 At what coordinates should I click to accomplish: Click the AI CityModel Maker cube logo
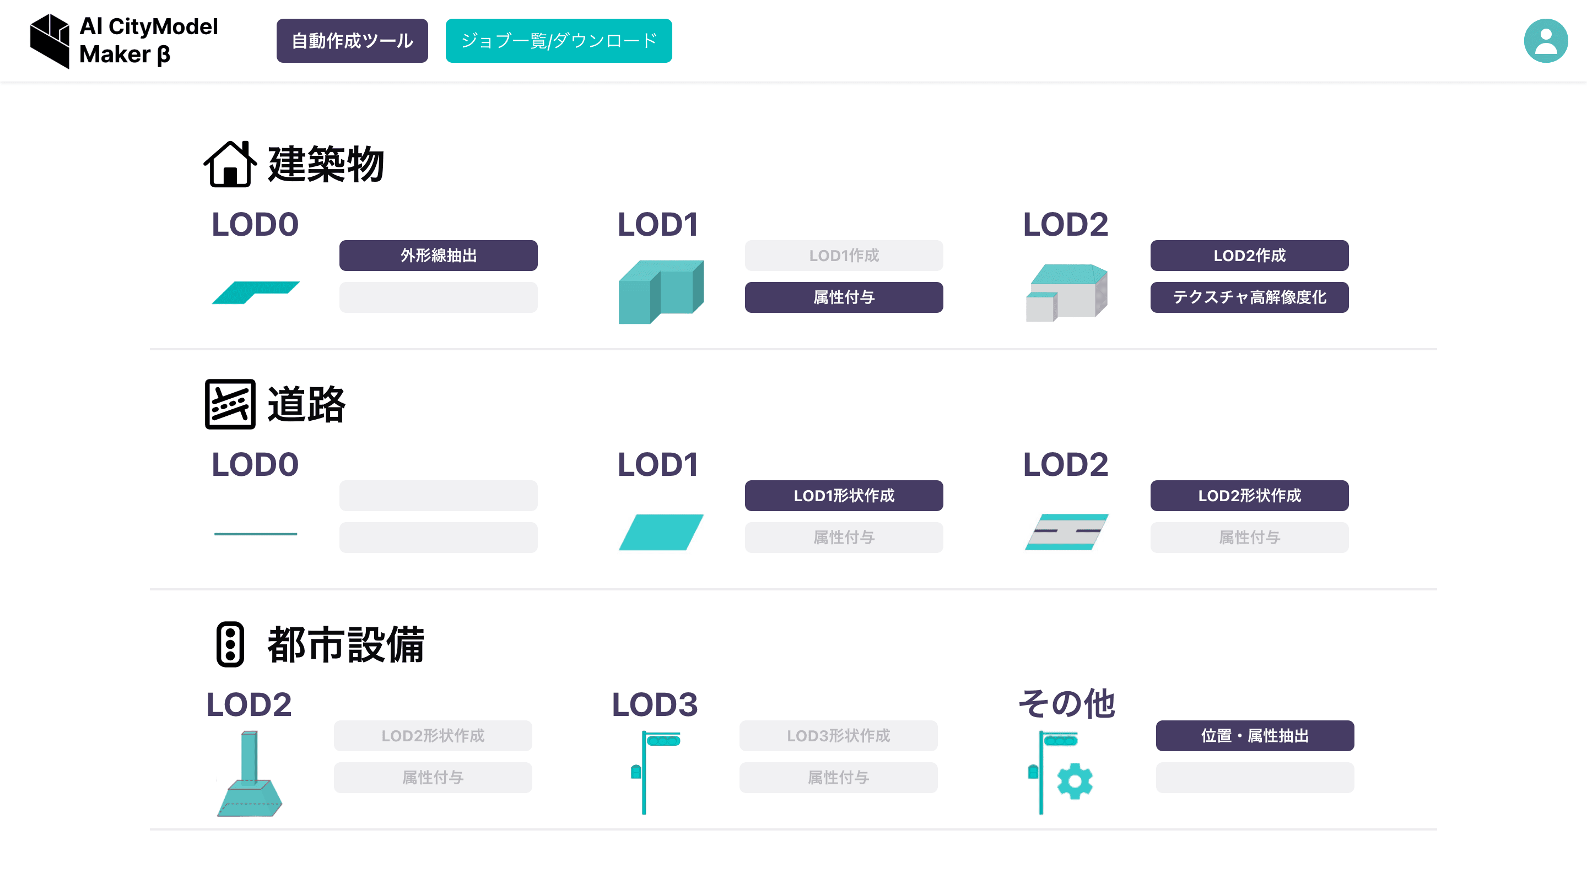pyautogui.click(x=50, y=41)
